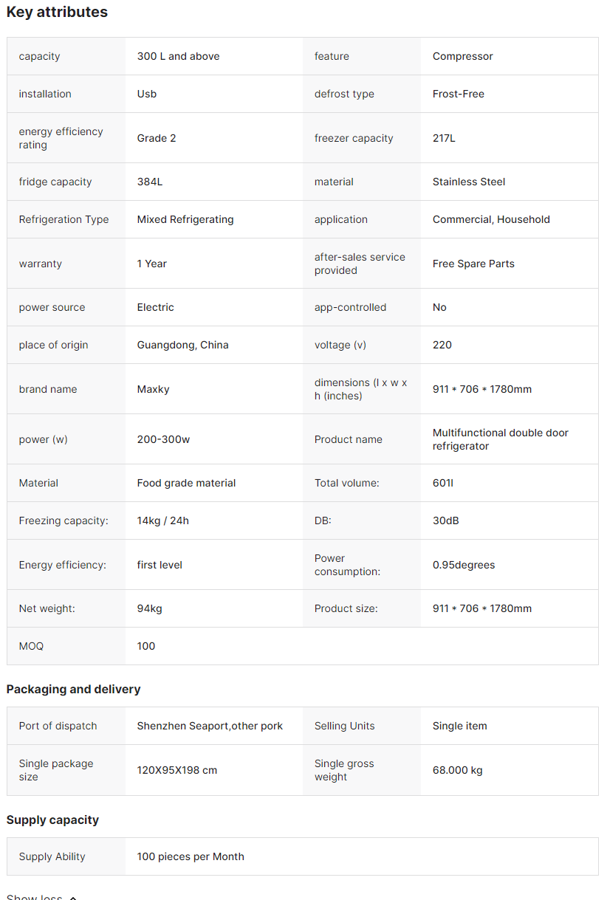Click the 217L freezer capacity value
The image size is (607, 900).
coord(444,138)
